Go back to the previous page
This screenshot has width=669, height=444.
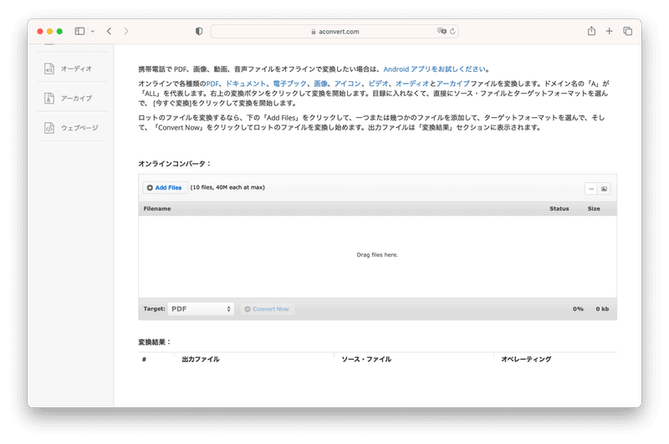click(x=109, y=31)
